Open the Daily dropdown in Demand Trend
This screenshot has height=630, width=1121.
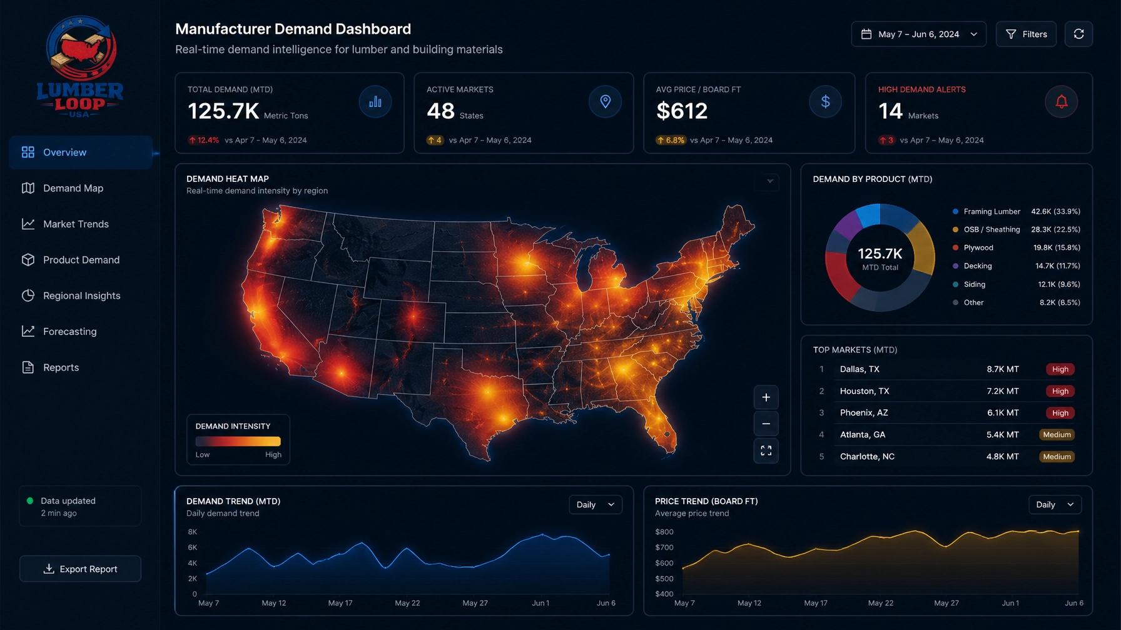coord(596,505)
